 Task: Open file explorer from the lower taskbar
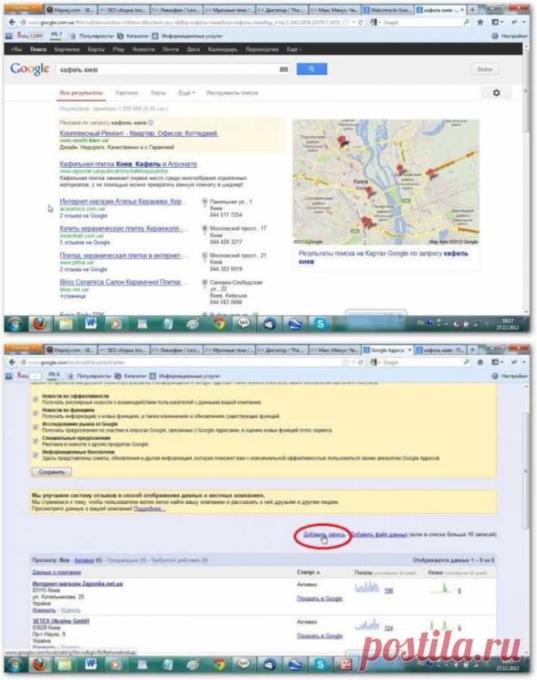[x=66, y=664]
